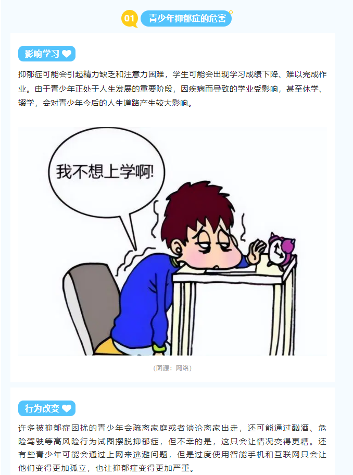Click the last line 他们变得更加孤立
Viewport: 353px width, 475px height.
tap(106, 468)
